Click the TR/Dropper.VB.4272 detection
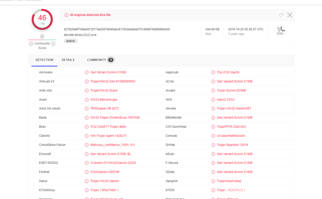The width and height of the screenshot is (322, 199). [x=105, y=109]
